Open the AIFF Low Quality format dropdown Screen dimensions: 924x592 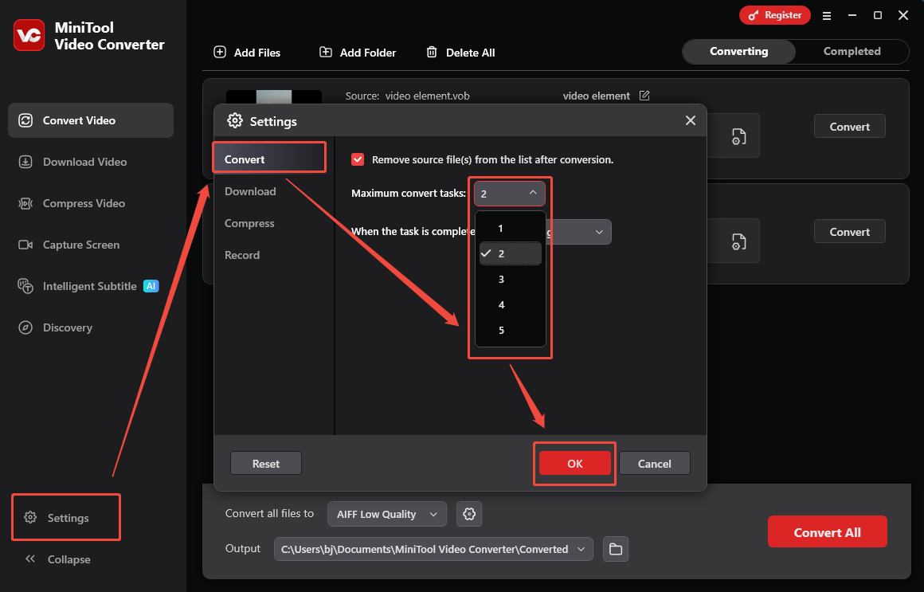[x=386, y=514]
